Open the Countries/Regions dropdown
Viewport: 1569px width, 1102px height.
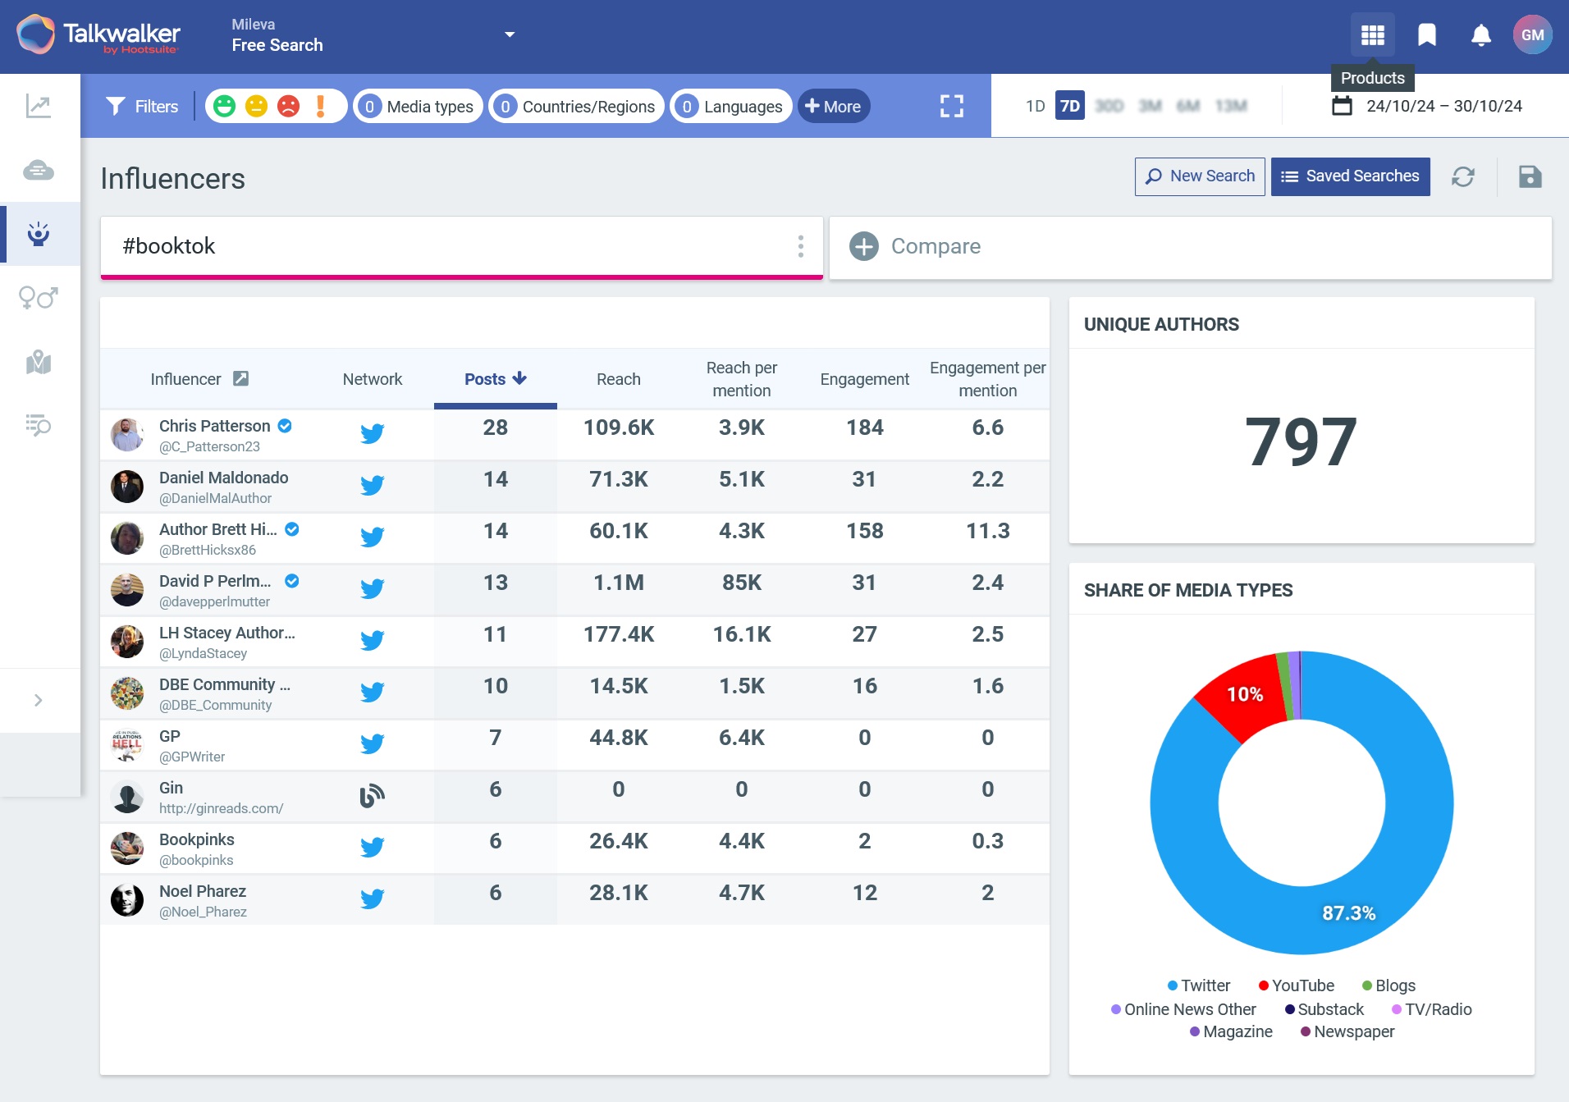pyautogui.click(x=577, y=107)
